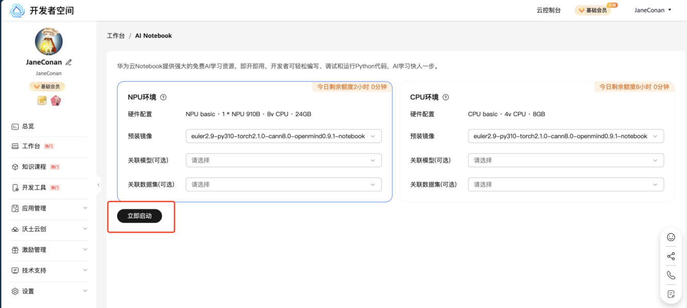Click the 开发者空间 logo icon

click(x=17, y=10)
